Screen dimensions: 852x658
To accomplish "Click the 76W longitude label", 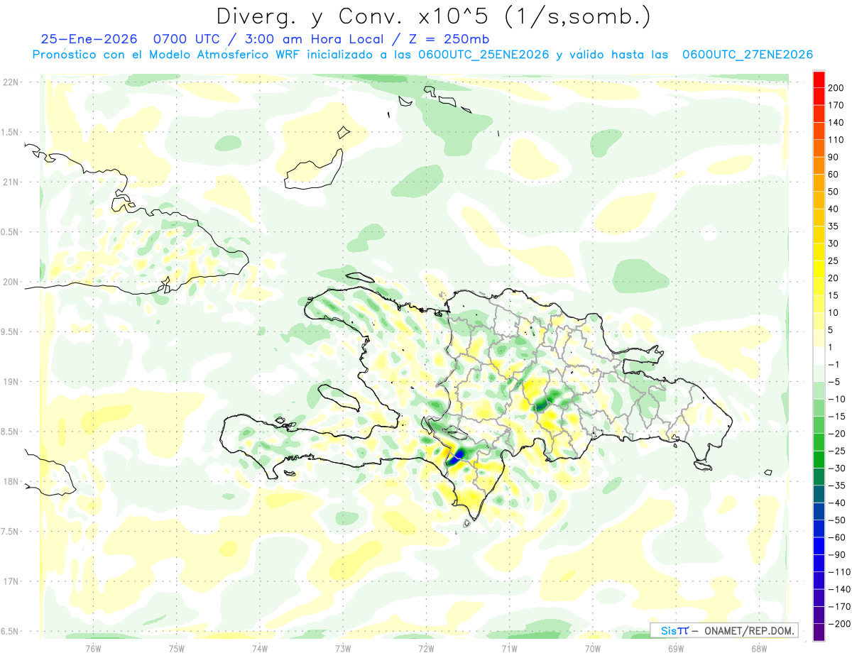I will [x=93, y=647].
